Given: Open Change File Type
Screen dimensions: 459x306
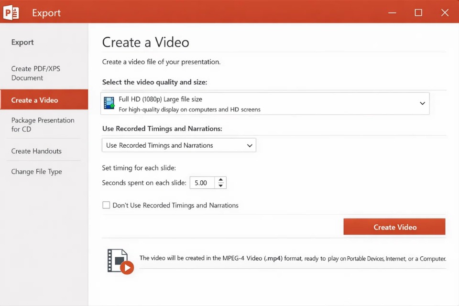Looking at the screenshot, I should (x=36, y=172).
